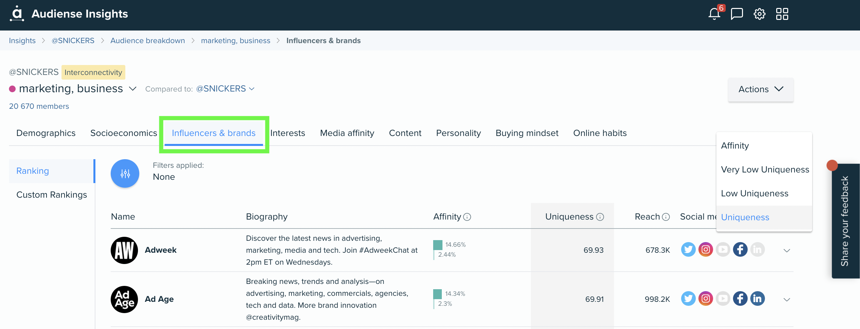Choose Affinity in the sort menu

[764, 146]
